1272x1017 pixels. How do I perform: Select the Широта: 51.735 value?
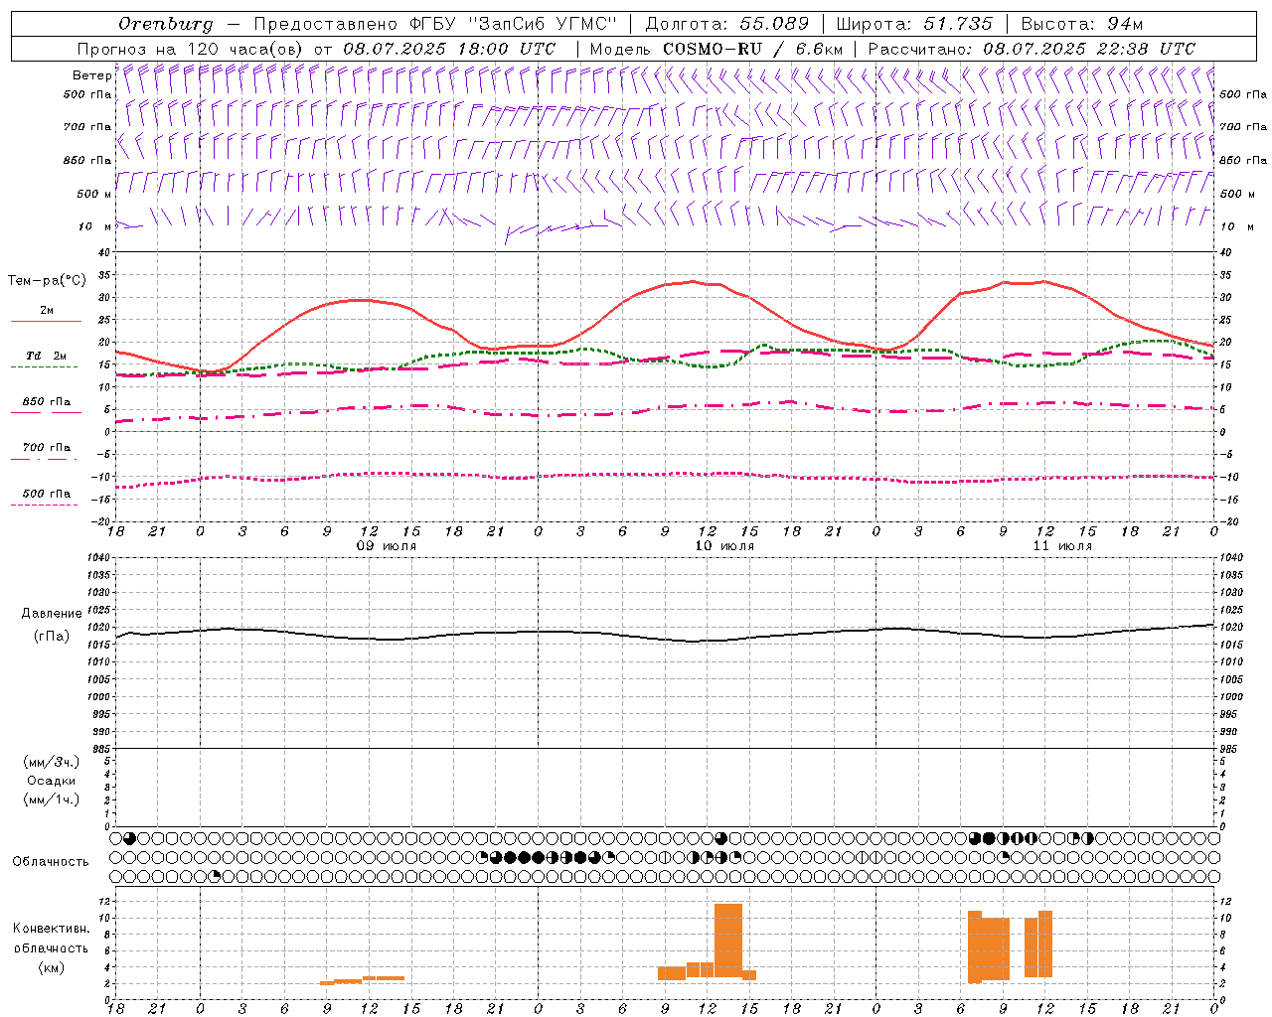[x=914, y=24]
